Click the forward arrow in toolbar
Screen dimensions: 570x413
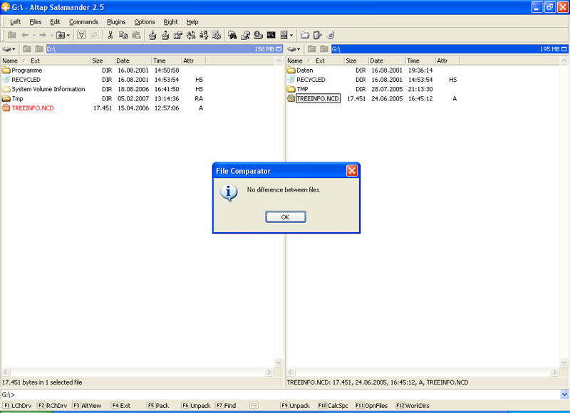pos(43,35)
